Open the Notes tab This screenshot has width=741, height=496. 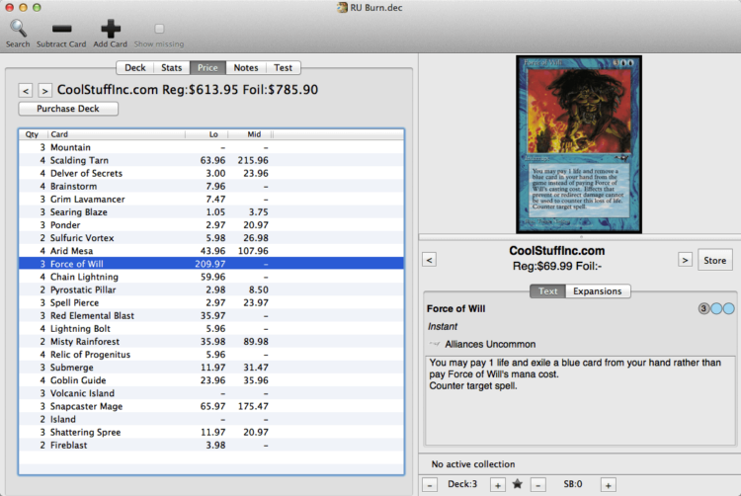pyautogui.click(x=245, y=68)
